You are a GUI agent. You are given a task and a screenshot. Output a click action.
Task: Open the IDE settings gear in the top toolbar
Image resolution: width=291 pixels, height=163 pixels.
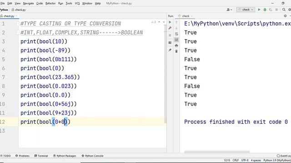click(x=290, y=10)
